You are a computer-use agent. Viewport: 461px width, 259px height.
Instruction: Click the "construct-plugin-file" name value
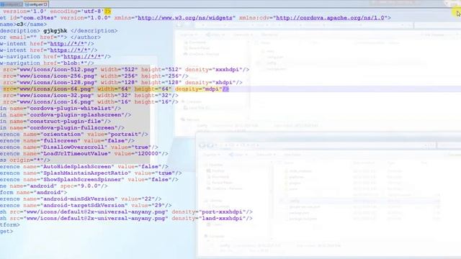tap(66, 122)
